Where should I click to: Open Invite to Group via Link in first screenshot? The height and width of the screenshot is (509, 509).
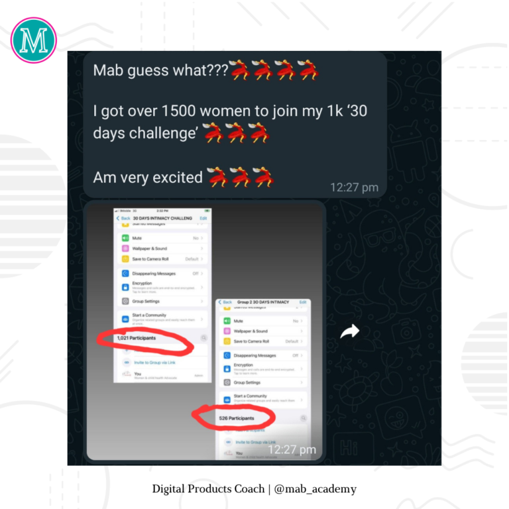click(x=155, y=363)
